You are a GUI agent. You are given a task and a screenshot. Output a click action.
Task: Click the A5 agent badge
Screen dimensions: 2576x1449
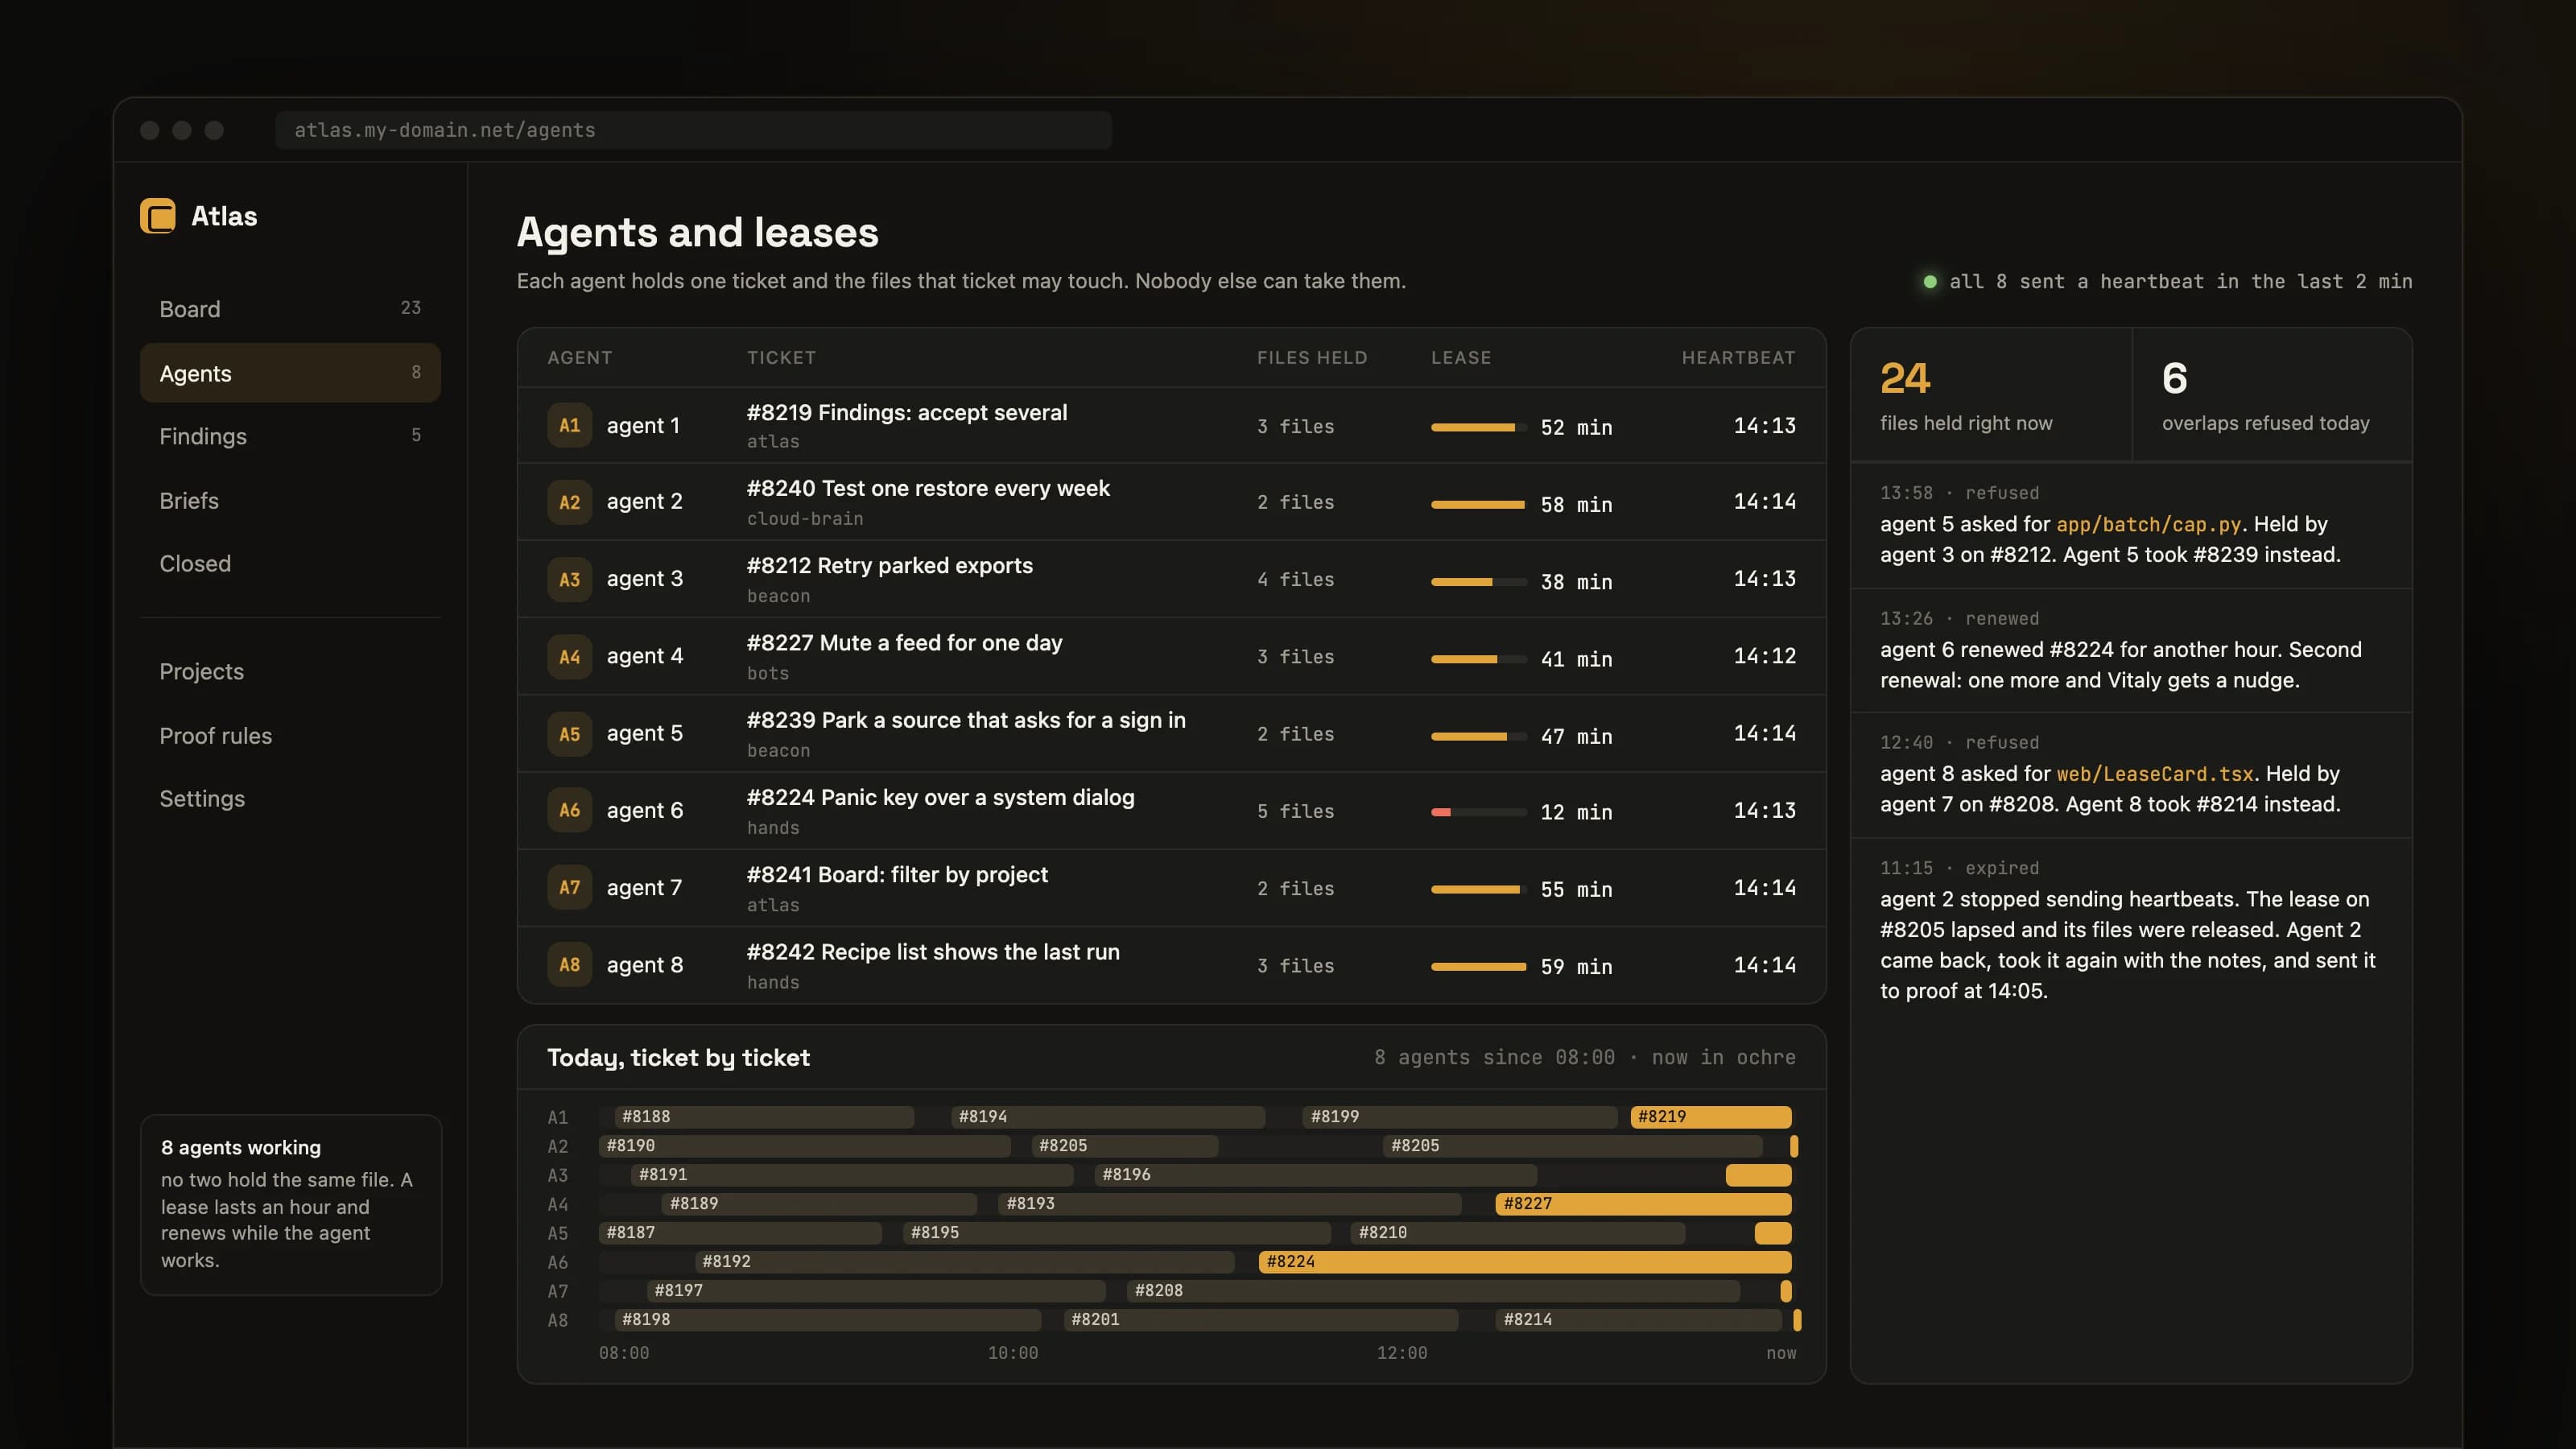point(569,733)
